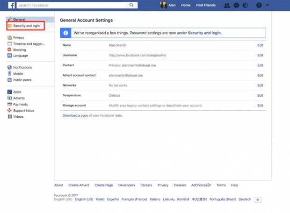The width and height of the screenshot is (290, 213).
Task: Open Alan profile name link
Action: (172, 5)
